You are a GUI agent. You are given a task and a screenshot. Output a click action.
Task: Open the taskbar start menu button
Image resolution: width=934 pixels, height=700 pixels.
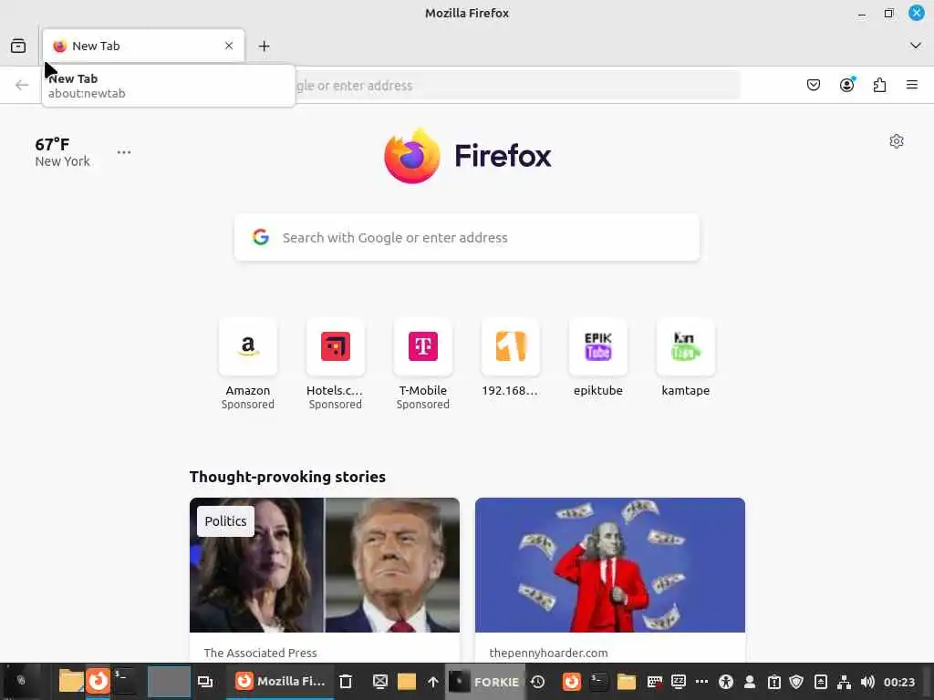(x=21, y=681)
